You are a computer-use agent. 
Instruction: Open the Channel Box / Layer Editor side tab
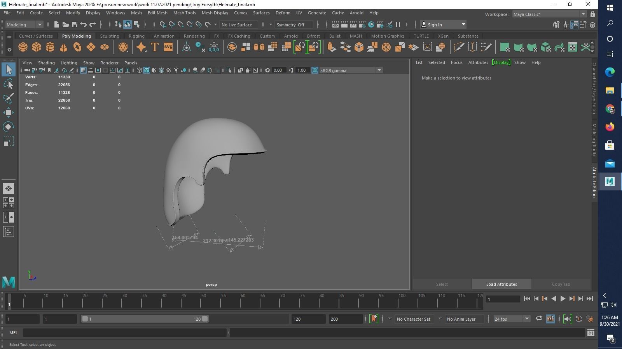594,88
